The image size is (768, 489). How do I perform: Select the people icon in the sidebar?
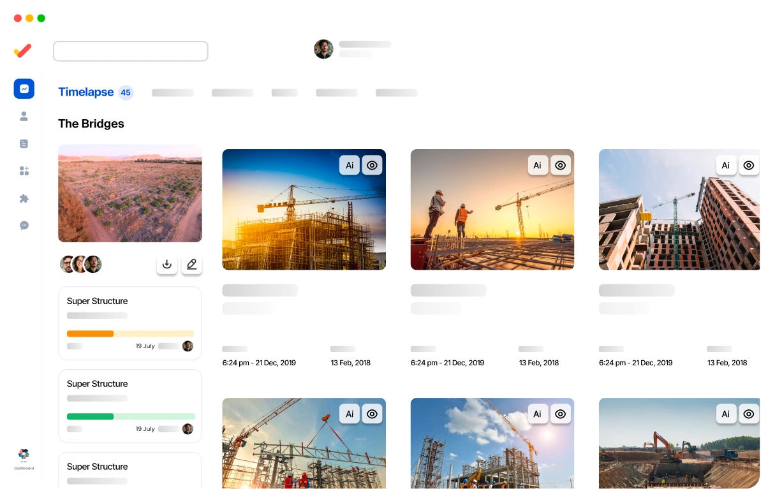click(x=24, y=117)
